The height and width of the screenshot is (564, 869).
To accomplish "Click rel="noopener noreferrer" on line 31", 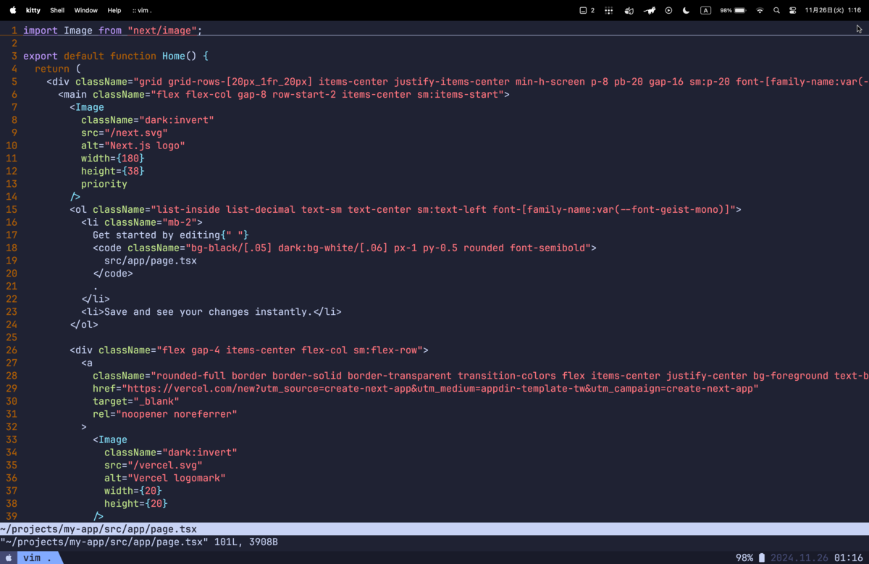I will point(165,414).
